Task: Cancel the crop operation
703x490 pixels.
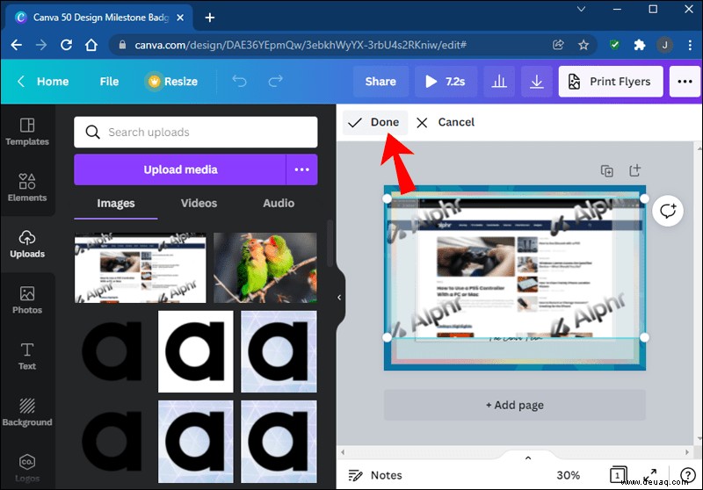Action: [446, 122]
